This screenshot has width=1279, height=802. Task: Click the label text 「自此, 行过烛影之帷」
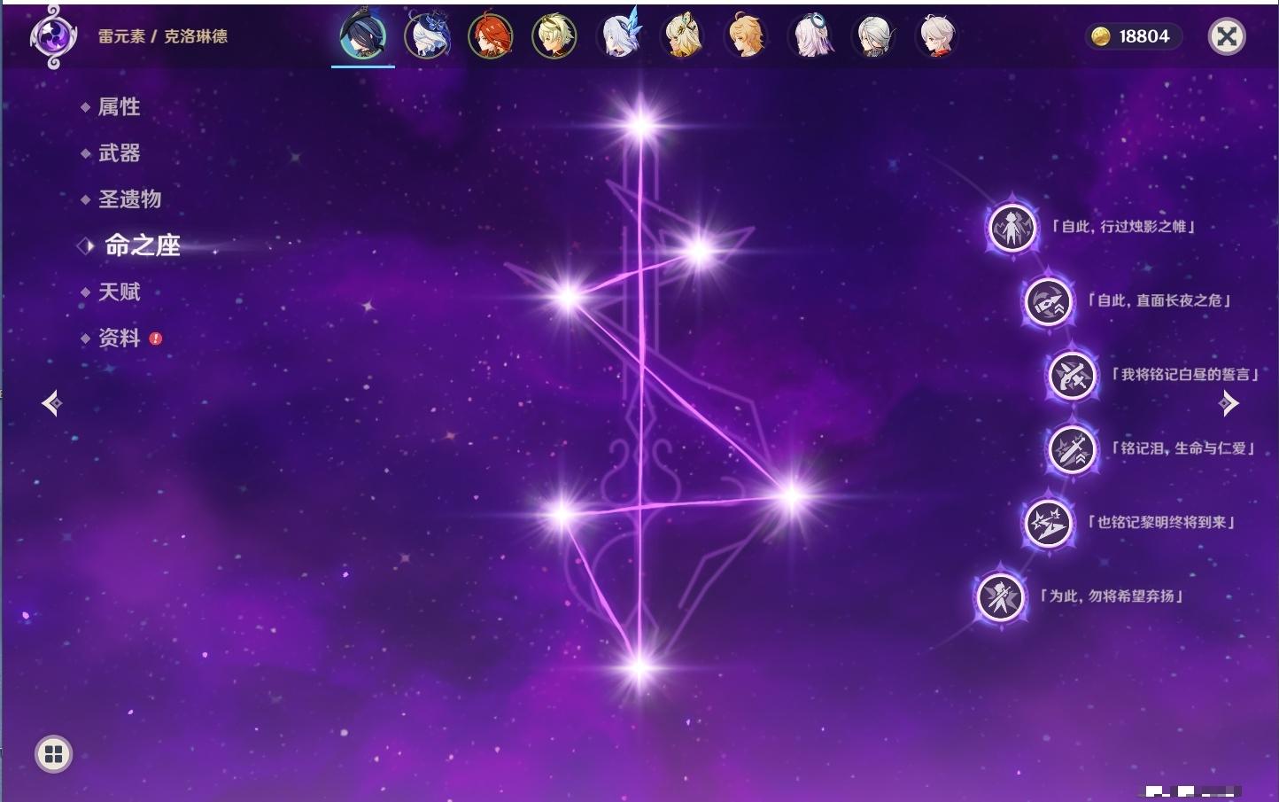point(1124,227)
